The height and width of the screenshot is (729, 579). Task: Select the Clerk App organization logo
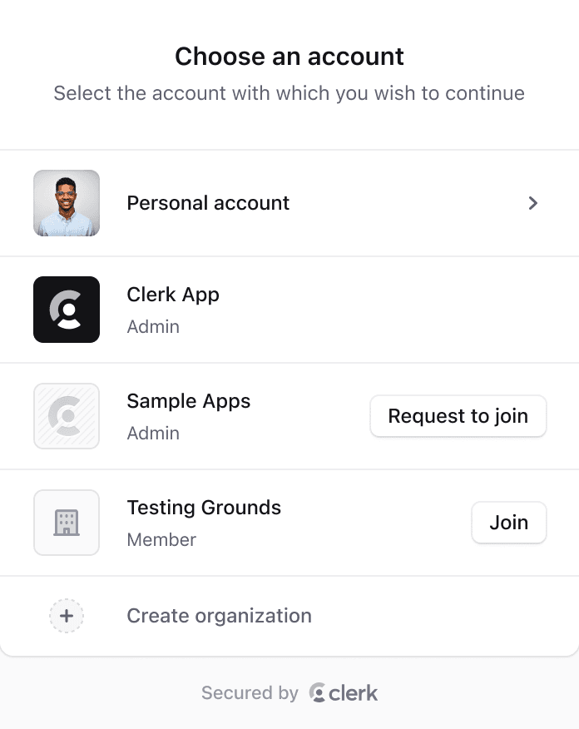(x=67, y=310)
